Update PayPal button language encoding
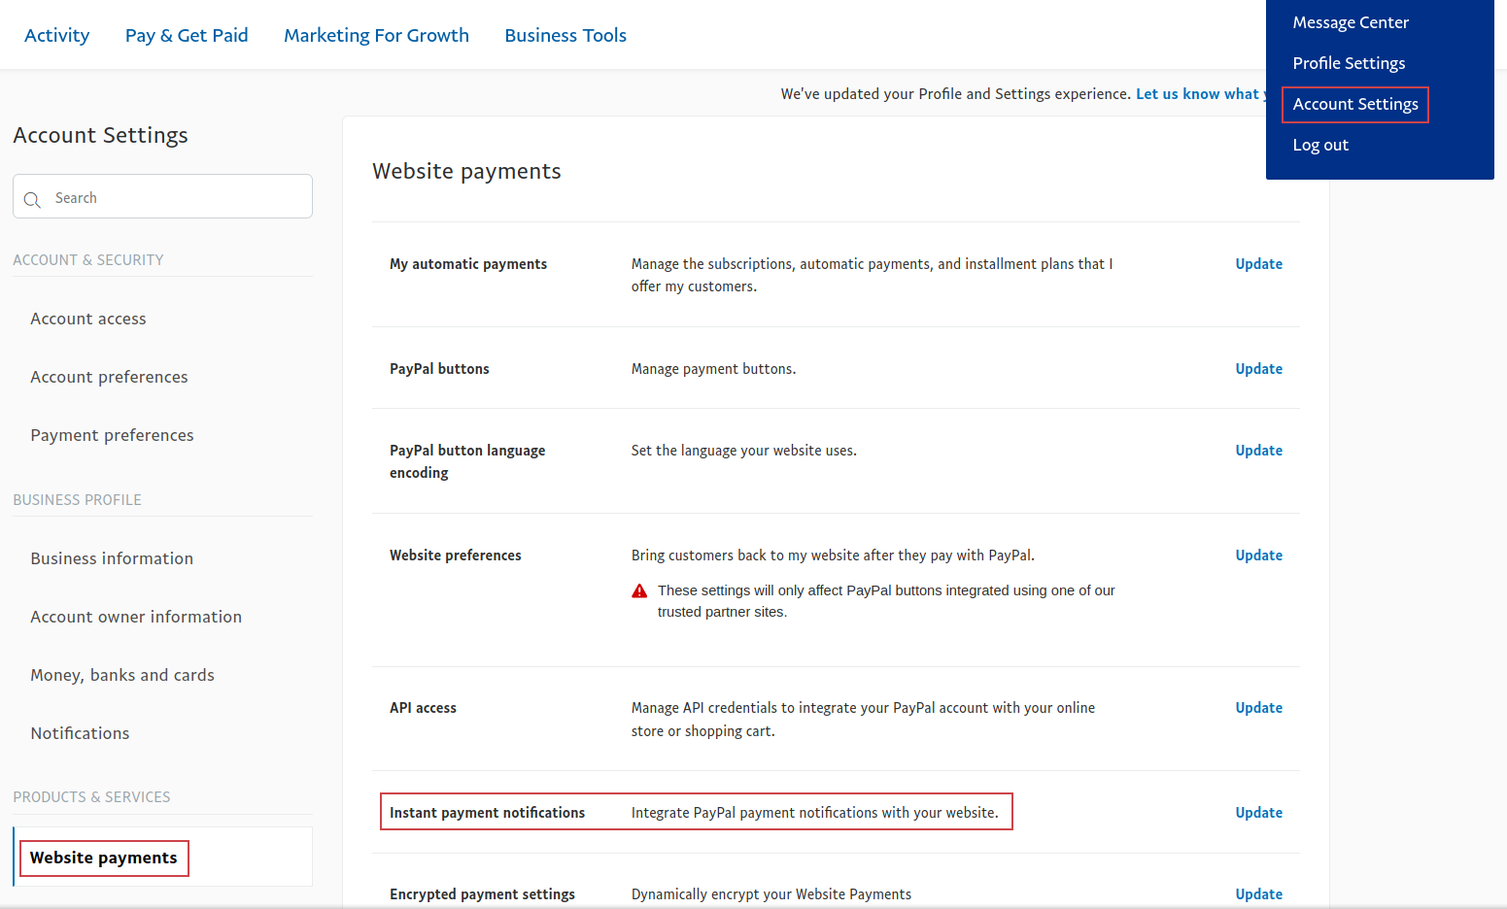 [1258, 451]
